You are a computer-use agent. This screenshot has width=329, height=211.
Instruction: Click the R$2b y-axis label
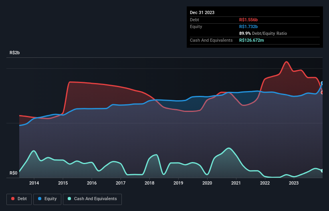[x=15, y=53]
